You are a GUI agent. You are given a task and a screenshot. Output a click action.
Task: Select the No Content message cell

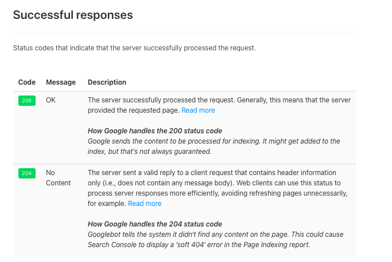coord(58,178)
